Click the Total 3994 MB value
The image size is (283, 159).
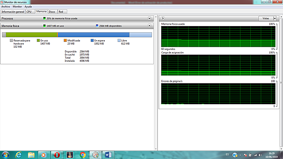point(84,58)
